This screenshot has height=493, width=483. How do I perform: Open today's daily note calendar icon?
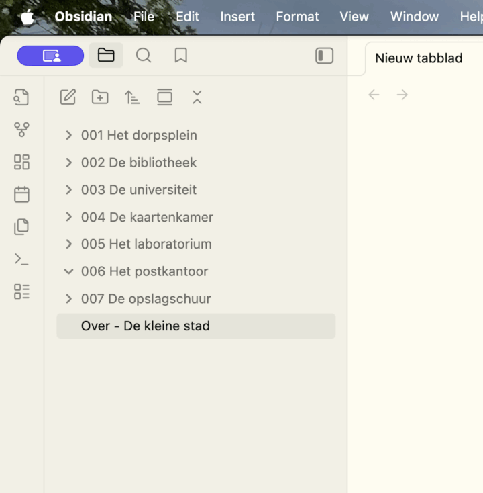[22, 195]
